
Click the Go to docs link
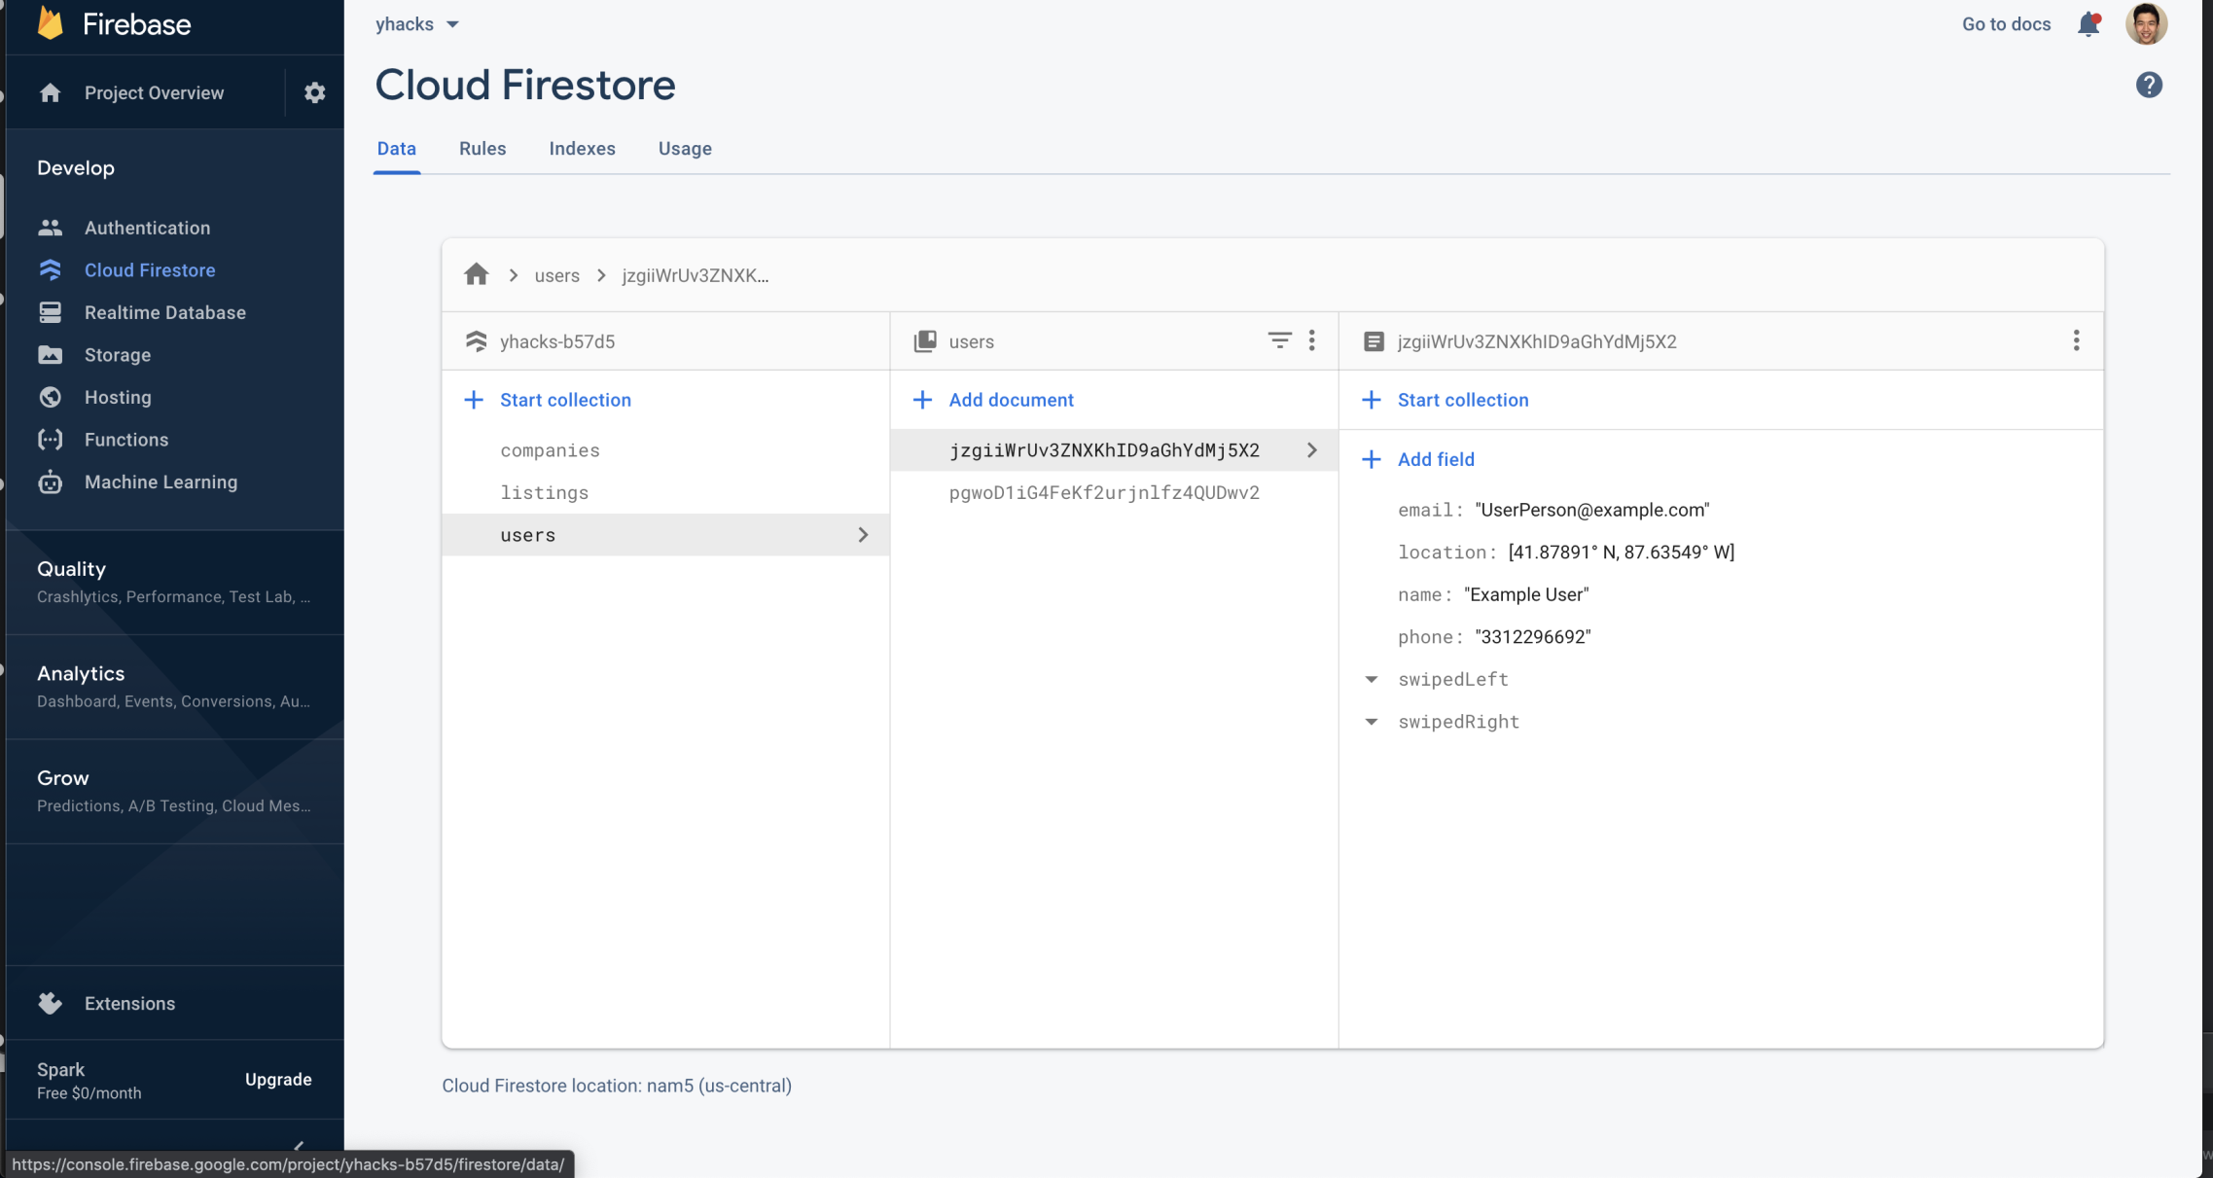2006,24
